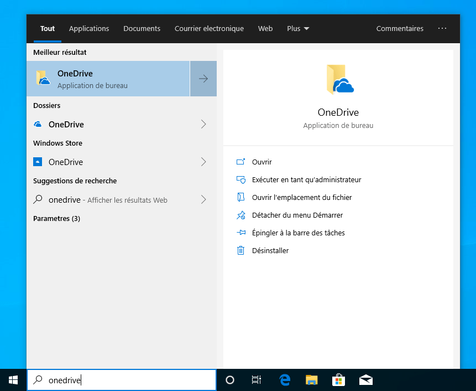
Task: Open Task View from the taskbar
Action: click(257, 380)
